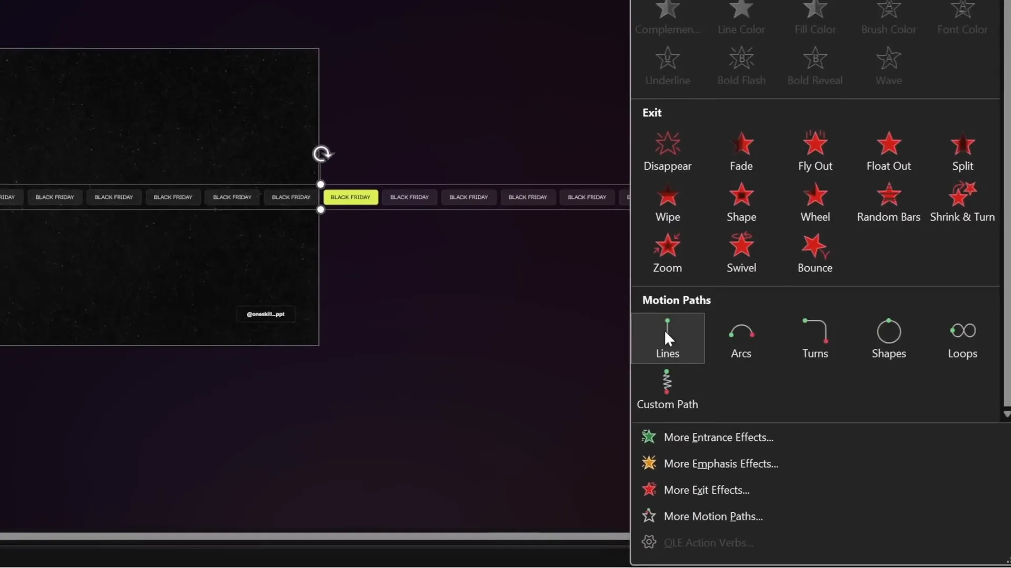Choose the Wipe exit animation
The height and width of the screenshot is (568, 1011).
coord(667,202)
